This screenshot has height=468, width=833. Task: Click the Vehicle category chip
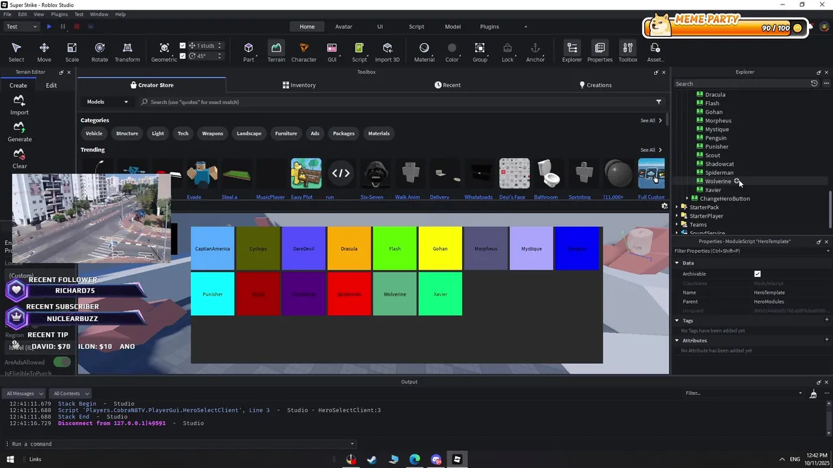(94, 133)
